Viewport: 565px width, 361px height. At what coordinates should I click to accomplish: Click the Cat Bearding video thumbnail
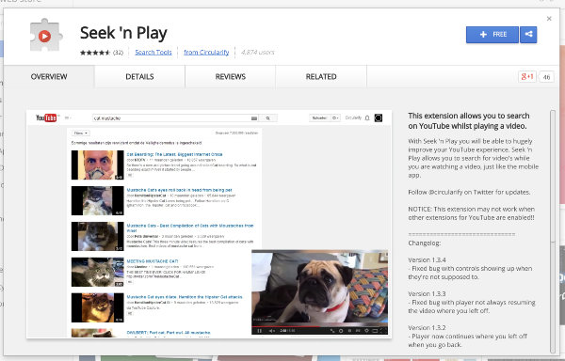pos(98,165)
